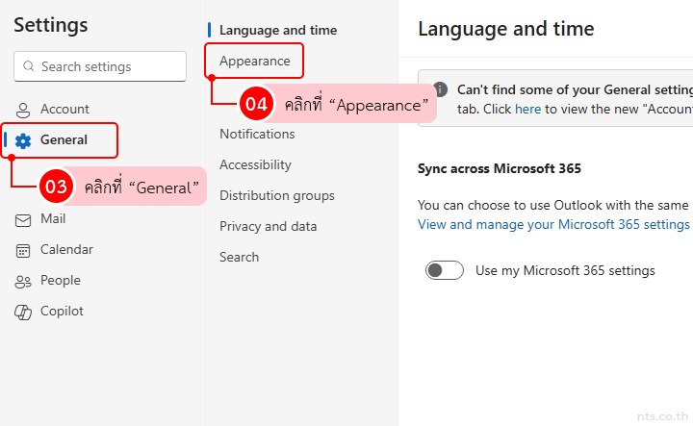The image size is (693, 426).
Task: Click the info icon in the notice banner
Action: click(x=440, y=89)
